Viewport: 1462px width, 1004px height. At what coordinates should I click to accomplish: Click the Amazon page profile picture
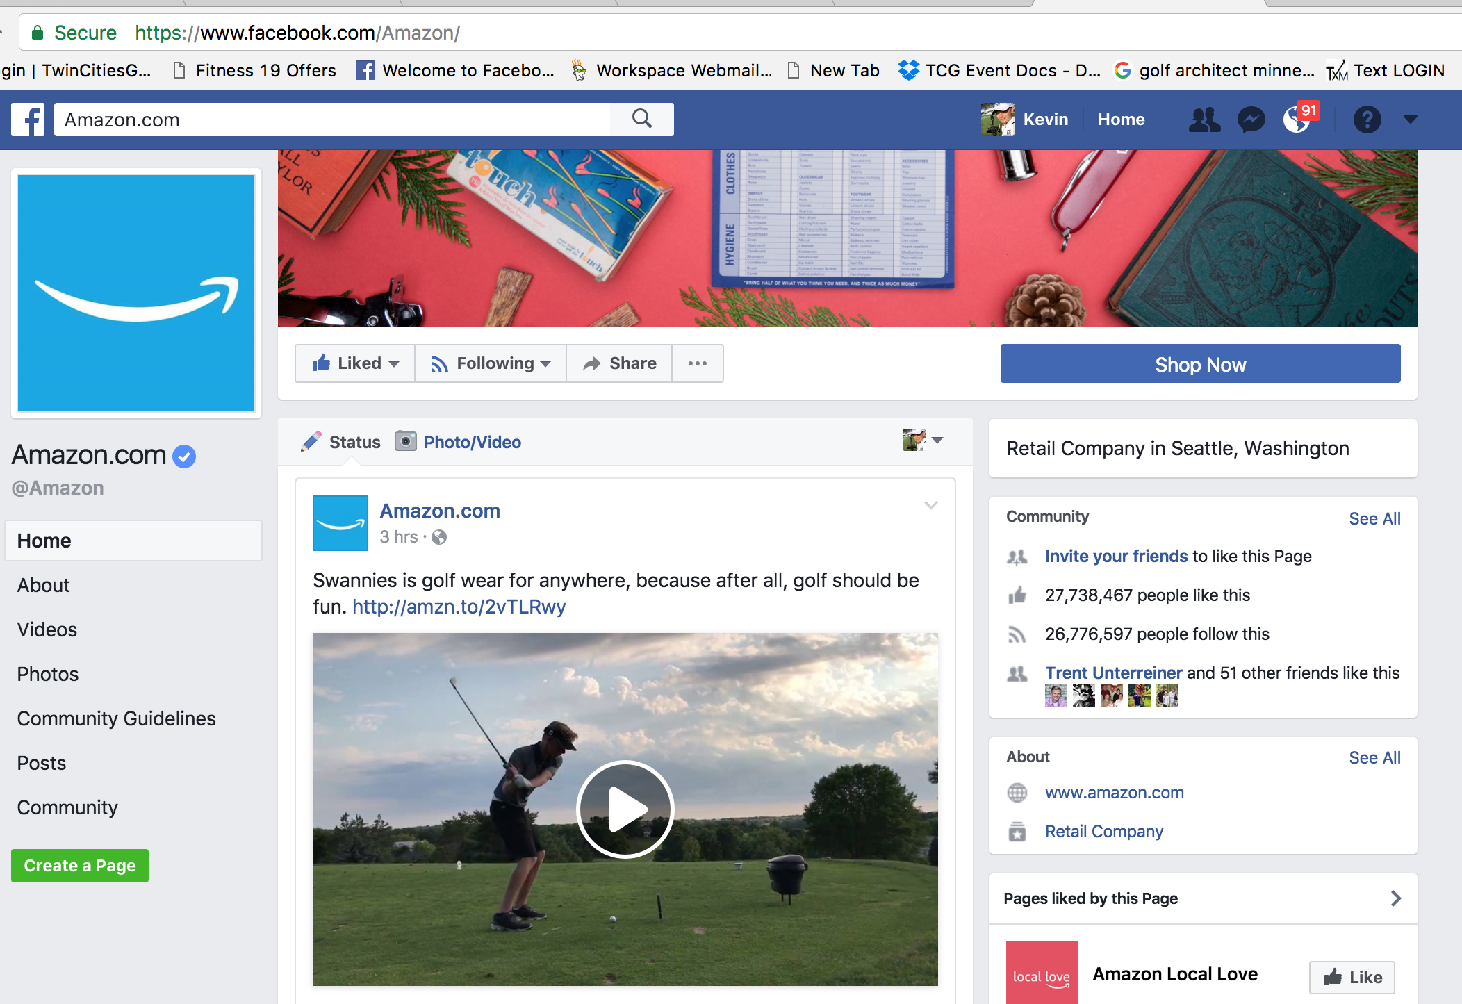[136, 293]
